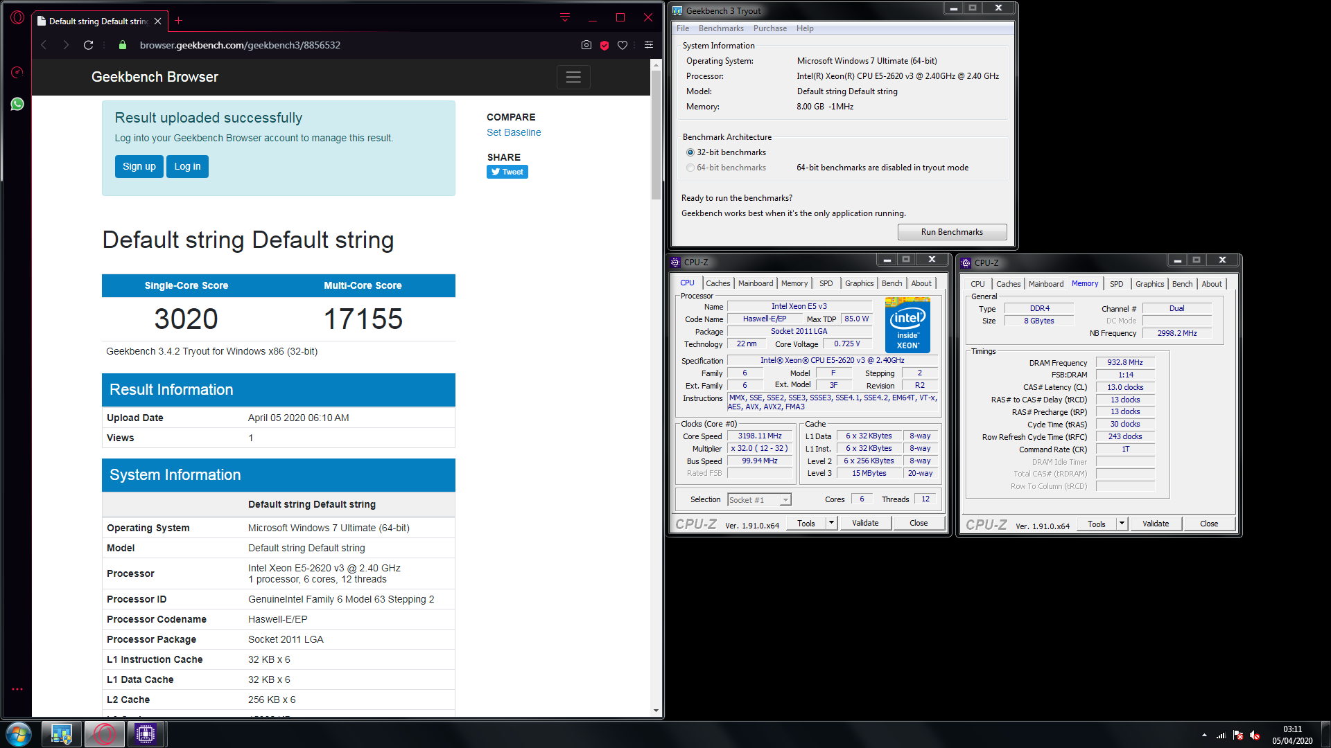The height and width of the screenshot is (748, 1331).
Task: Open the Geekbench File menu
Action: 683,28
